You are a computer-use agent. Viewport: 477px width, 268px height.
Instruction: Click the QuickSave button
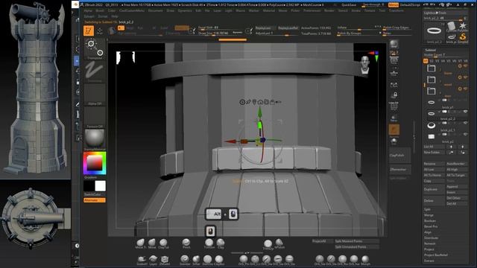tap(349, 5)
